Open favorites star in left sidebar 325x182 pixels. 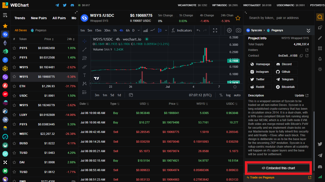5,26
